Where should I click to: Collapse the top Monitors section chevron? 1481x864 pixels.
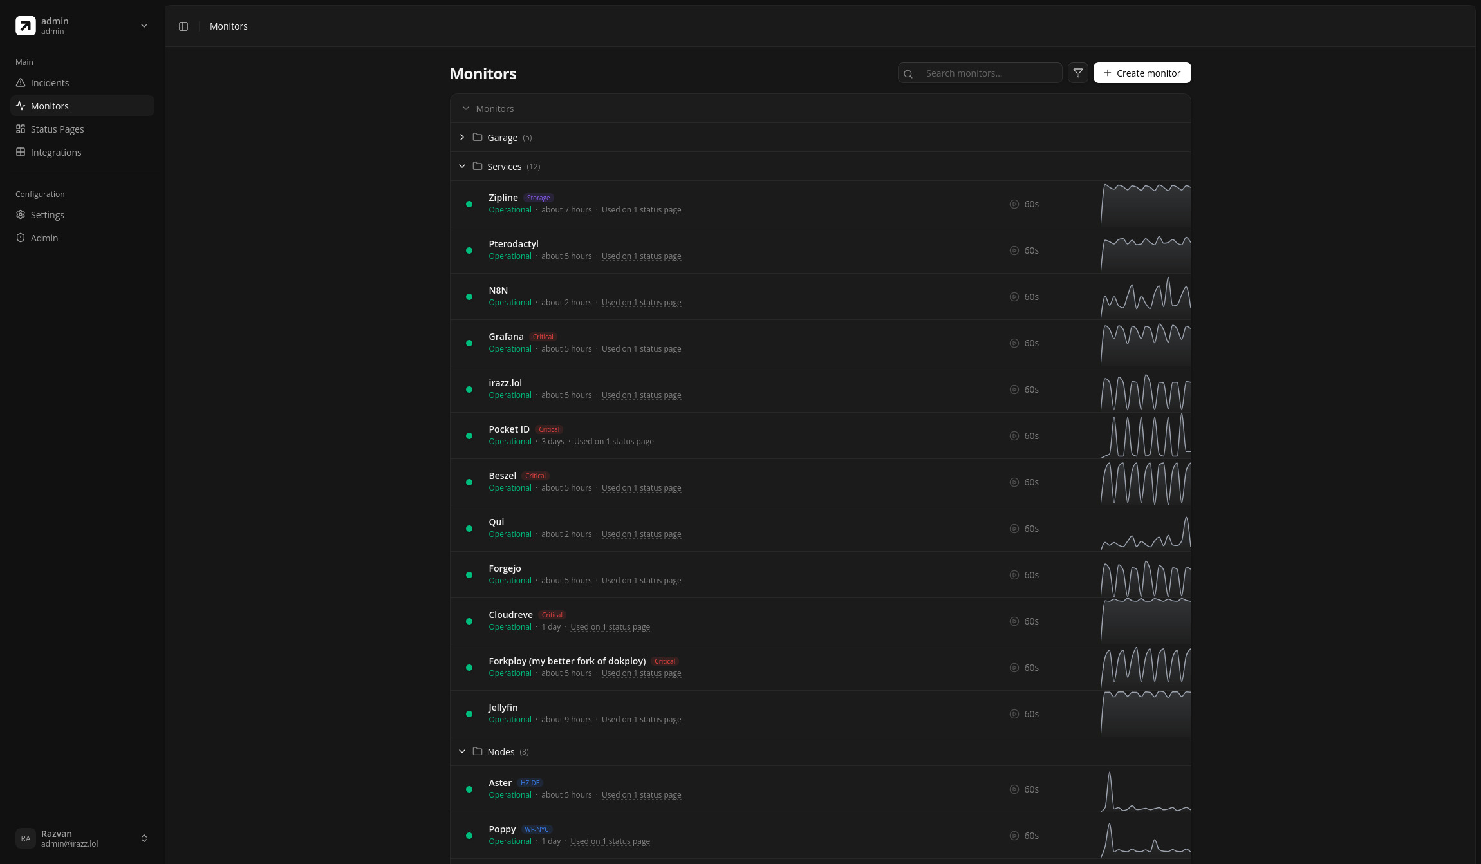coord(466,108)
